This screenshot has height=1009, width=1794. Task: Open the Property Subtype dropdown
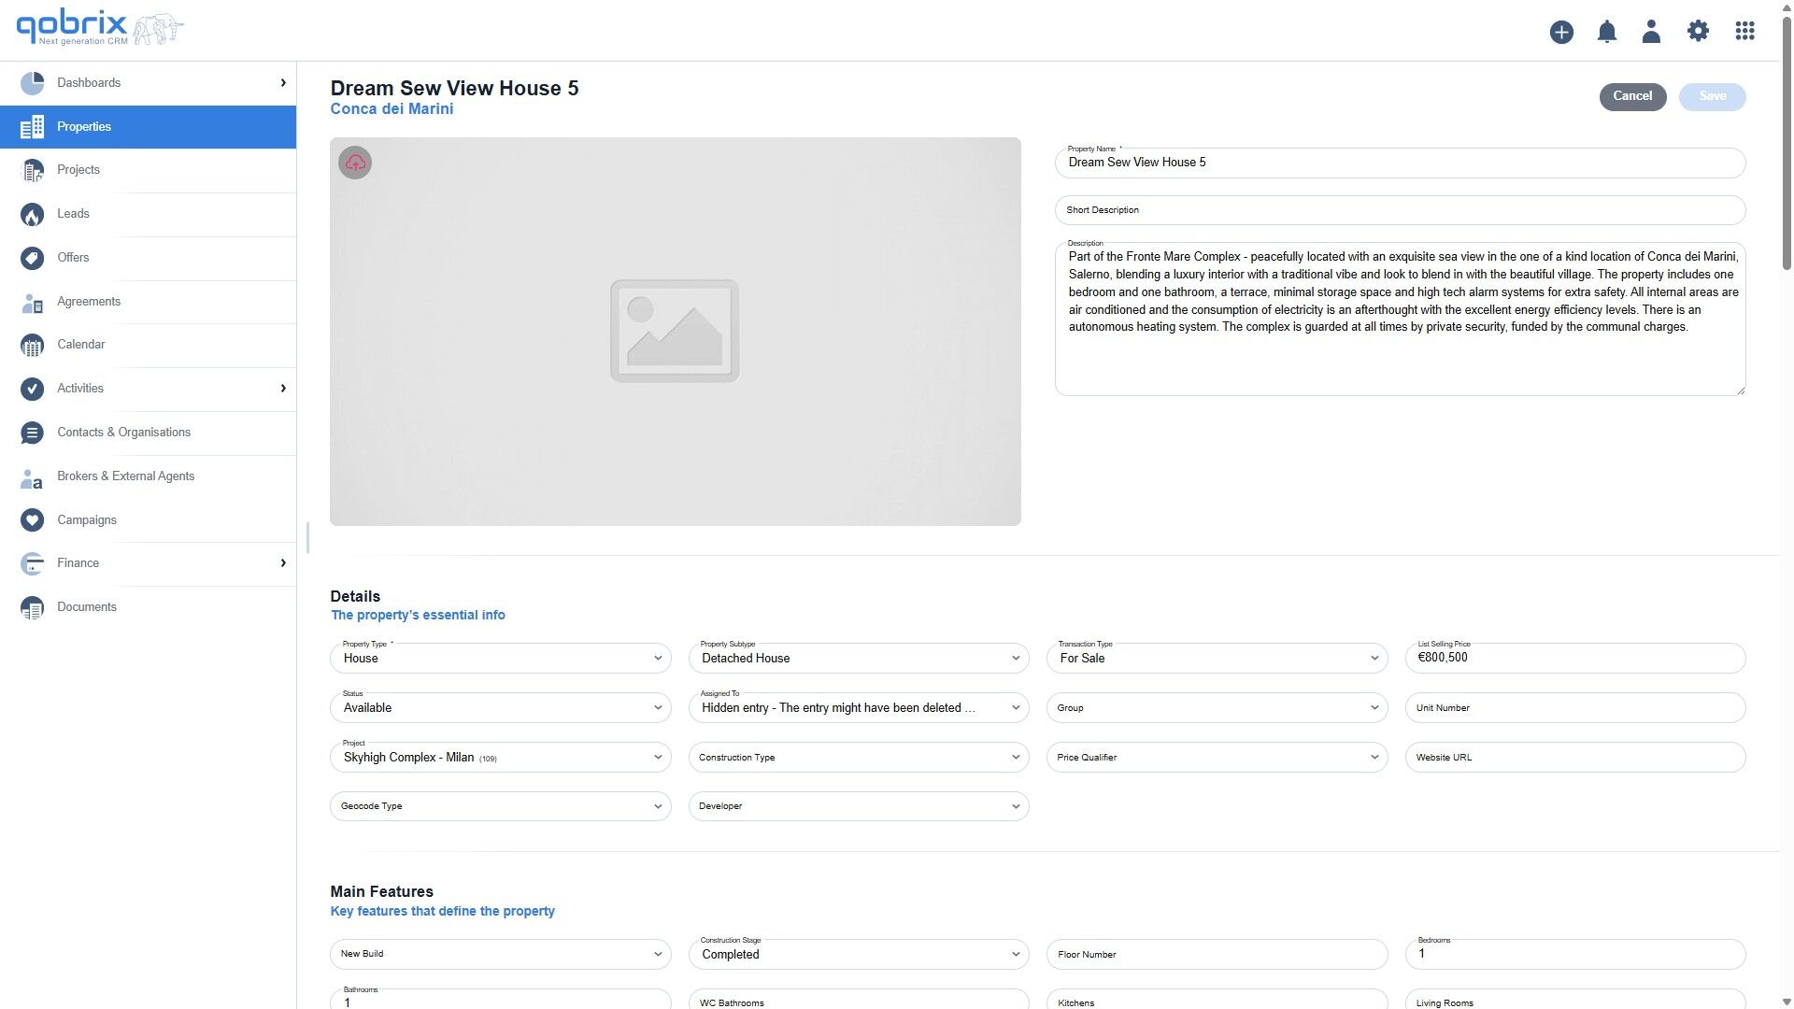pyautogui.click(x=858, y=659)
